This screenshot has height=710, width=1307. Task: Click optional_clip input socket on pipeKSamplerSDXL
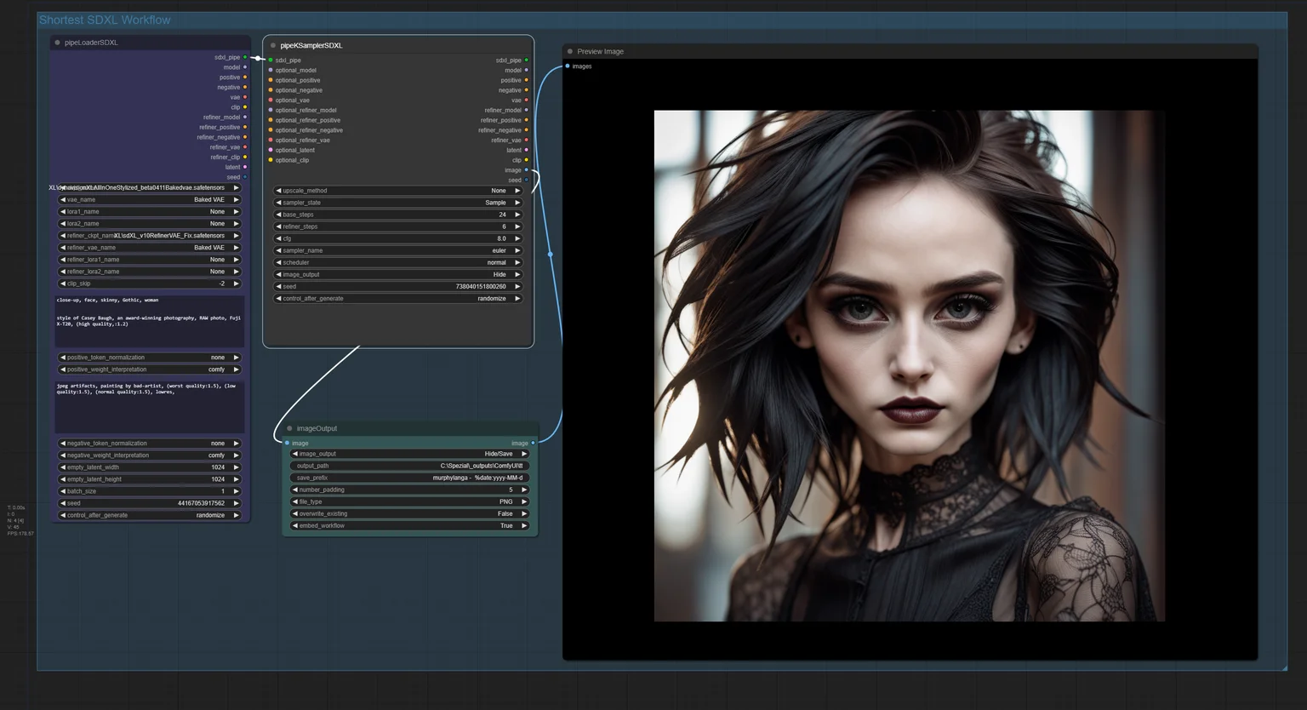point(271,160)
